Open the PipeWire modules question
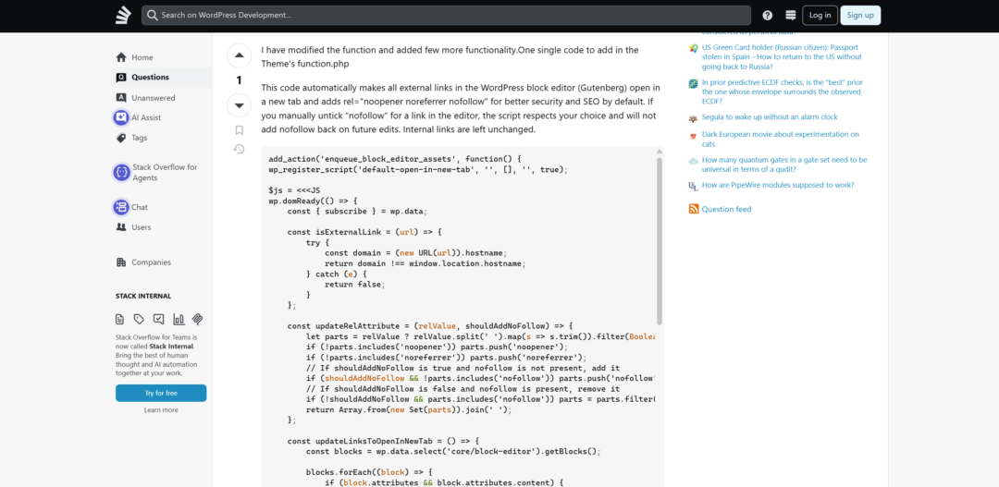 777,185
